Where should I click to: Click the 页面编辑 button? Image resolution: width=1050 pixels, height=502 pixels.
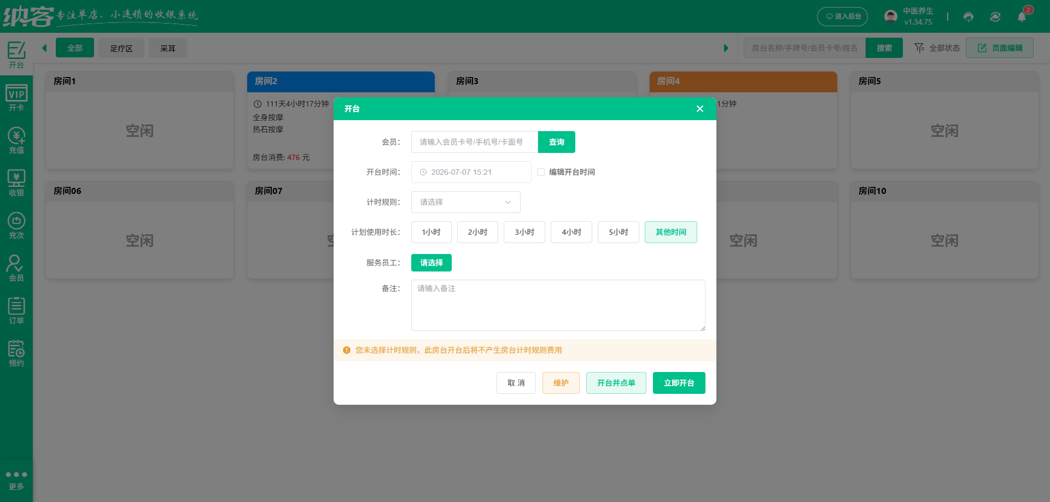[x=1000, y=48]
